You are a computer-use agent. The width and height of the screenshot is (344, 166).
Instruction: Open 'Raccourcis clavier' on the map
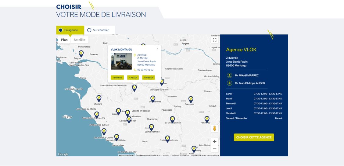click(126, 155)
